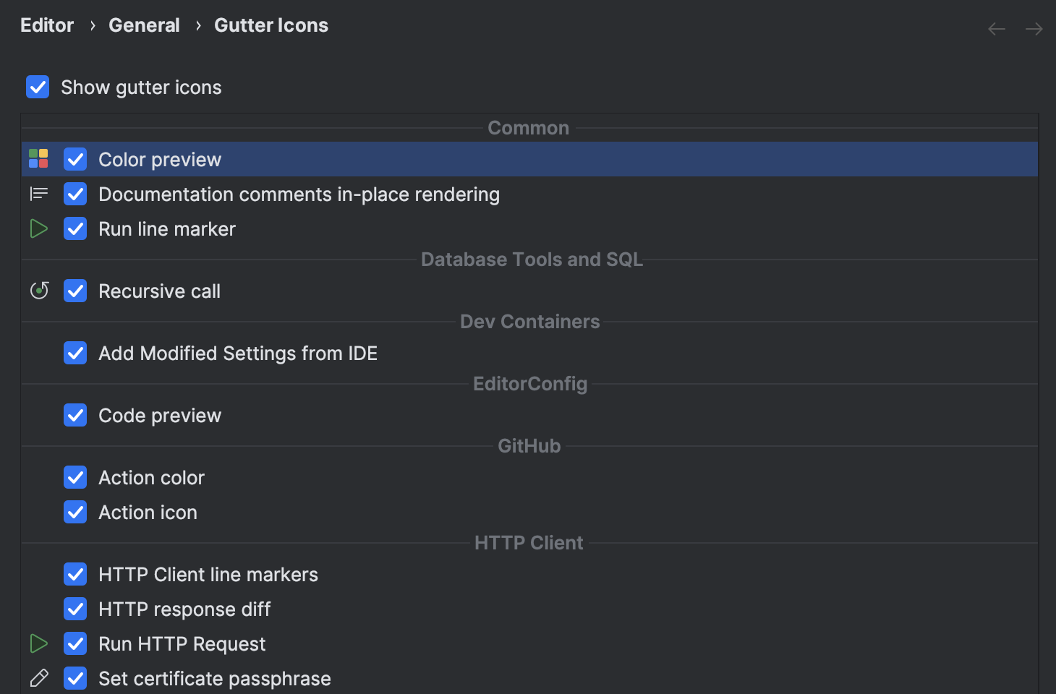Click the HTTP Client section header

(528, 542)
